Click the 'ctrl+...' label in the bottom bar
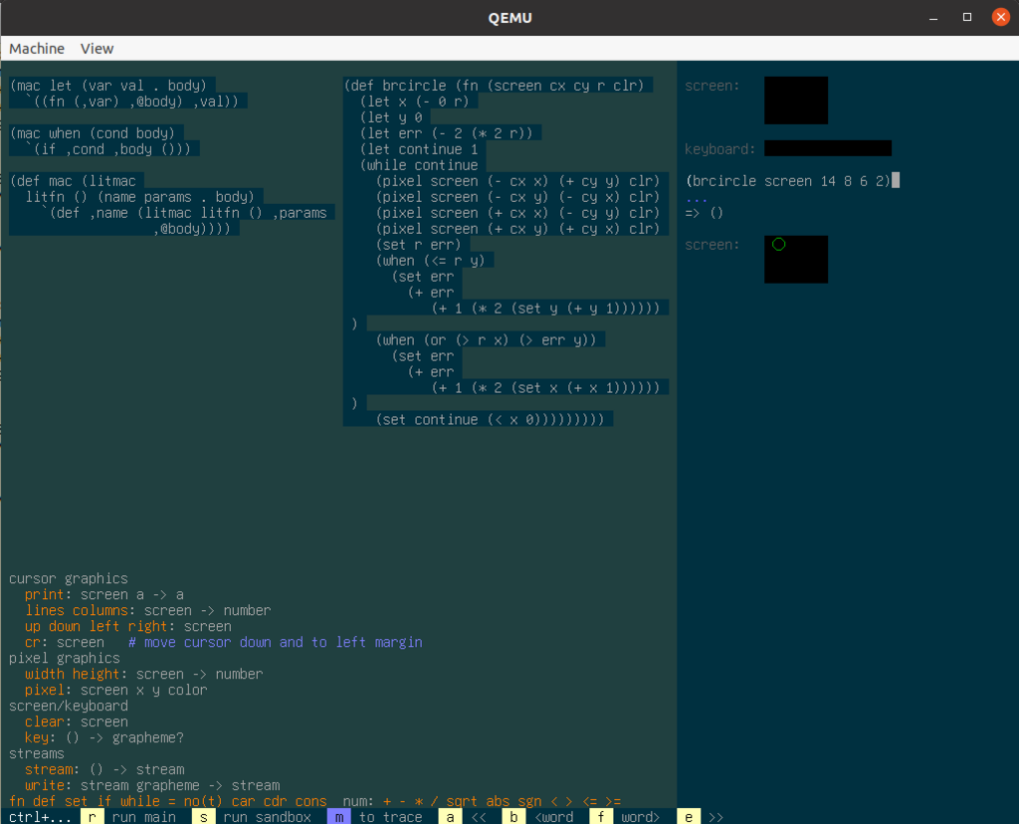The image size is (1019, 824). pos(40,817)
